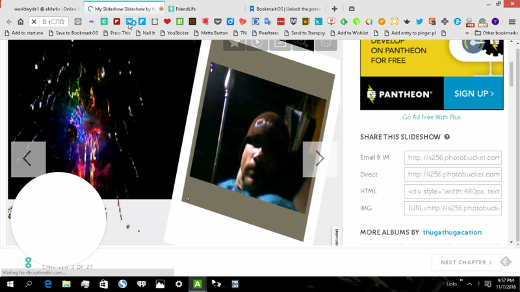
Task: Click the magnifier zoom icon above slideshow
Action: [303, 43]
